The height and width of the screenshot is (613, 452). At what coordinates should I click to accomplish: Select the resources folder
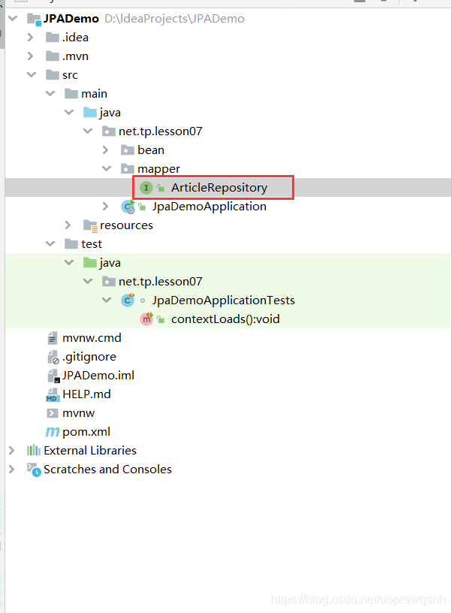pyautogui.click(x=126, y=225)
